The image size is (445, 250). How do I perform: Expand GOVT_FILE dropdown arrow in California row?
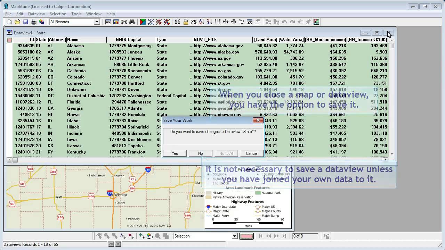tap(191, 71)
